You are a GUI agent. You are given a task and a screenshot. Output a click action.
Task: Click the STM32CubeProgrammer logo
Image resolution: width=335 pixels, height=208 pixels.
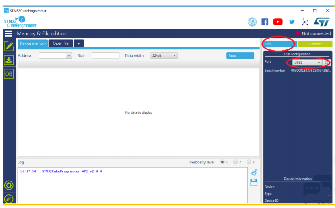point(20,22)
